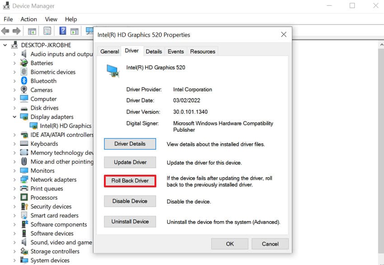Click the Bluetooth logo icon
Image resolution: width=384 pixels, height=265 pixels.
[x=24, y=81]
